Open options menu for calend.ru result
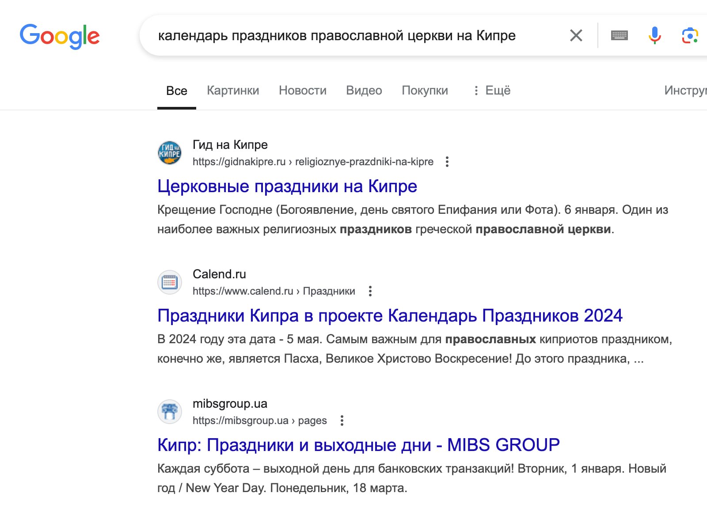Screen dimensions: 707x523 tap(370, 291)
